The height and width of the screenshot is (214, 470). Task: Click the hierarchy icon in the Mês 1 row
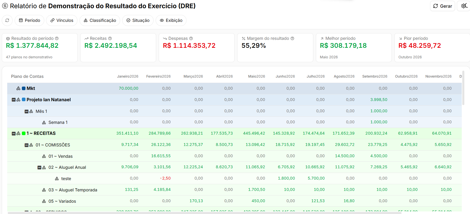pos(31,111)
